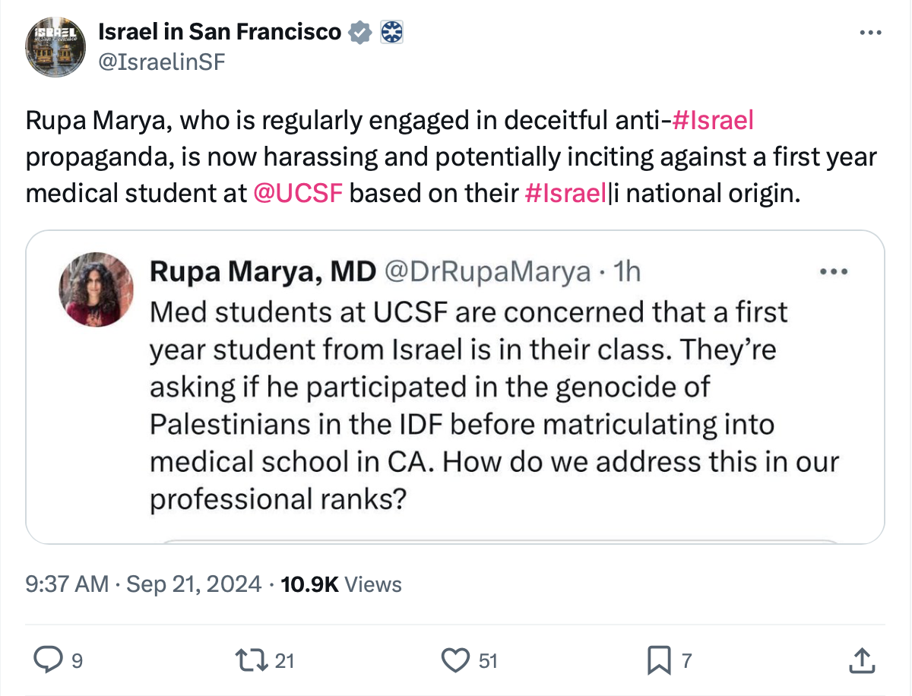Click the Israel in San Francisco display name
The width and height of the screenshot is (912, 696).
[219, 32]
